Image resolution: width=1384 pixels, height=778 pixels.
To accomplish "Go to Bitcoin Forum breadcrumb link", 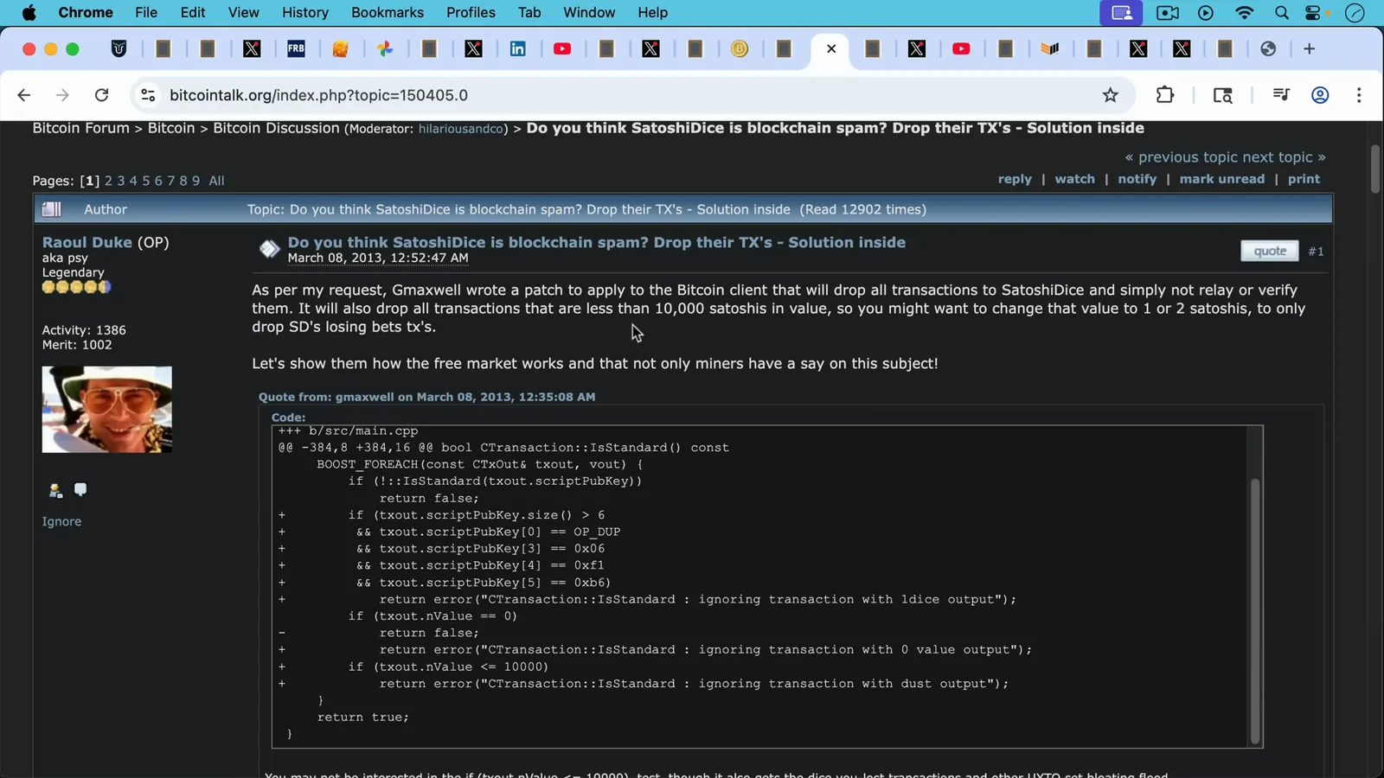I will tap(80, 128).
